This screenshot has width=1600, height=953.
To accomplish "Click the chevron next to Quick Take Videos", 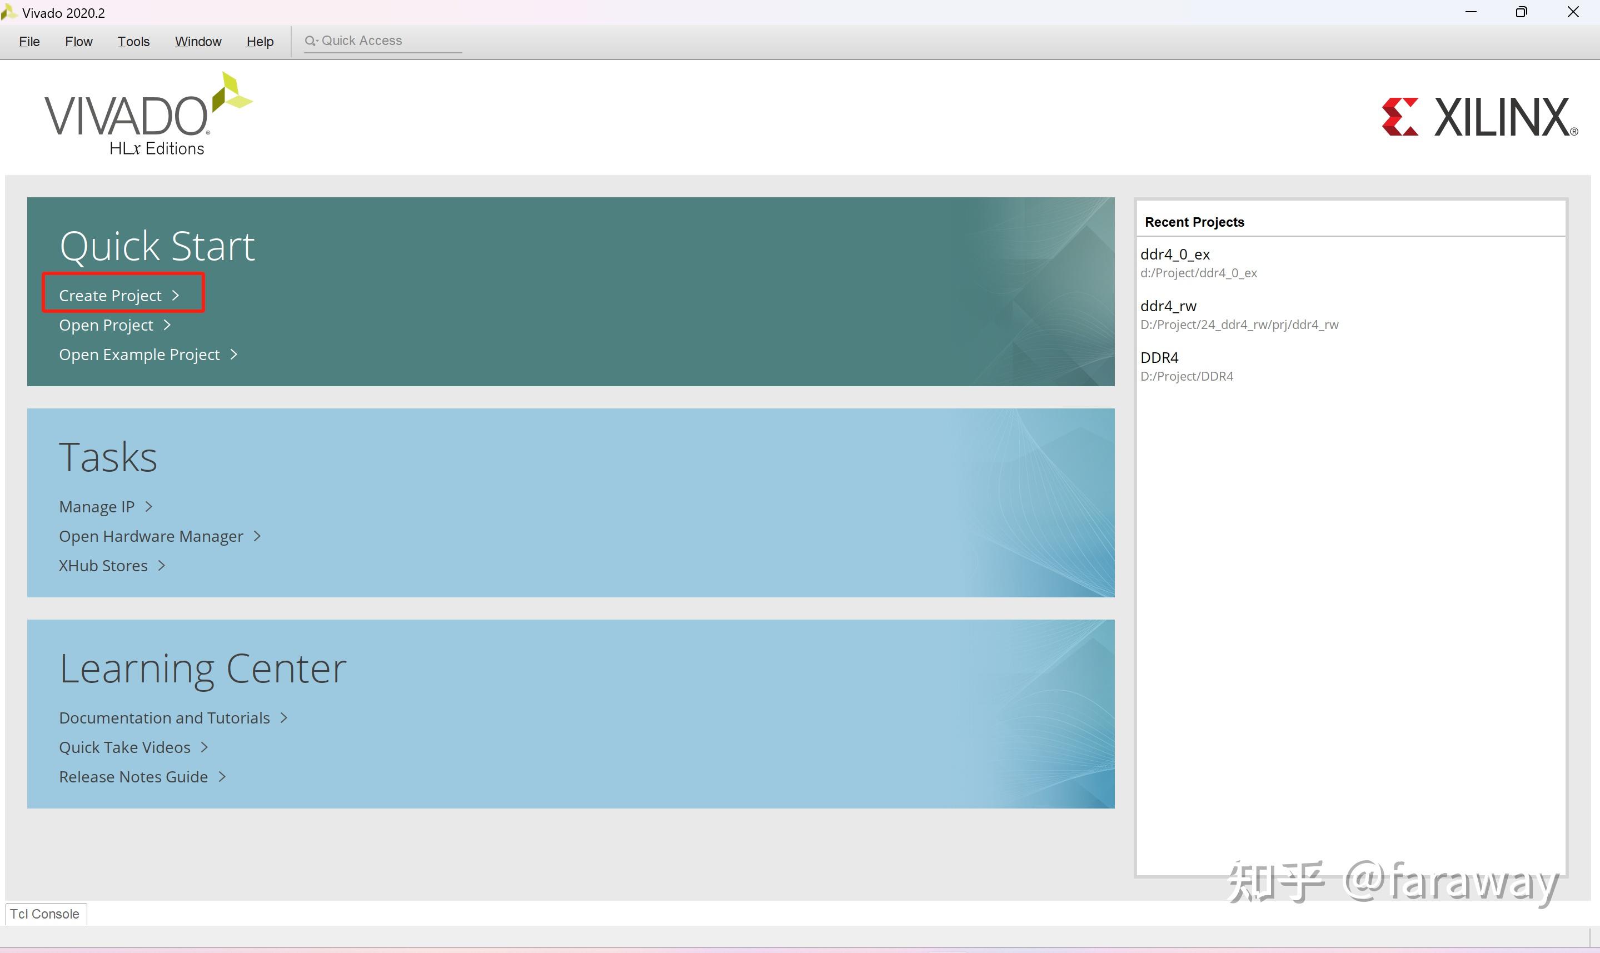I will click(x=205, y=747).
